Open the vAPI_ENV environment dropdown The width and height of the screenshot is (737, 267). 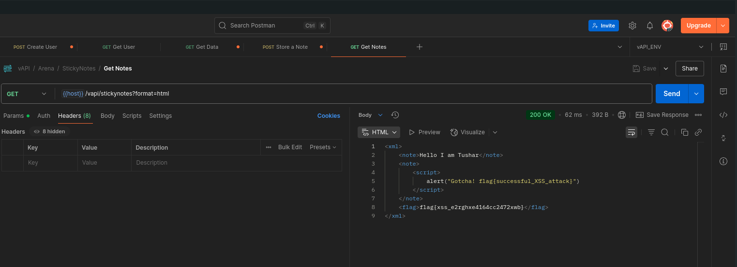pyautogui.click(x=670, y=47)
